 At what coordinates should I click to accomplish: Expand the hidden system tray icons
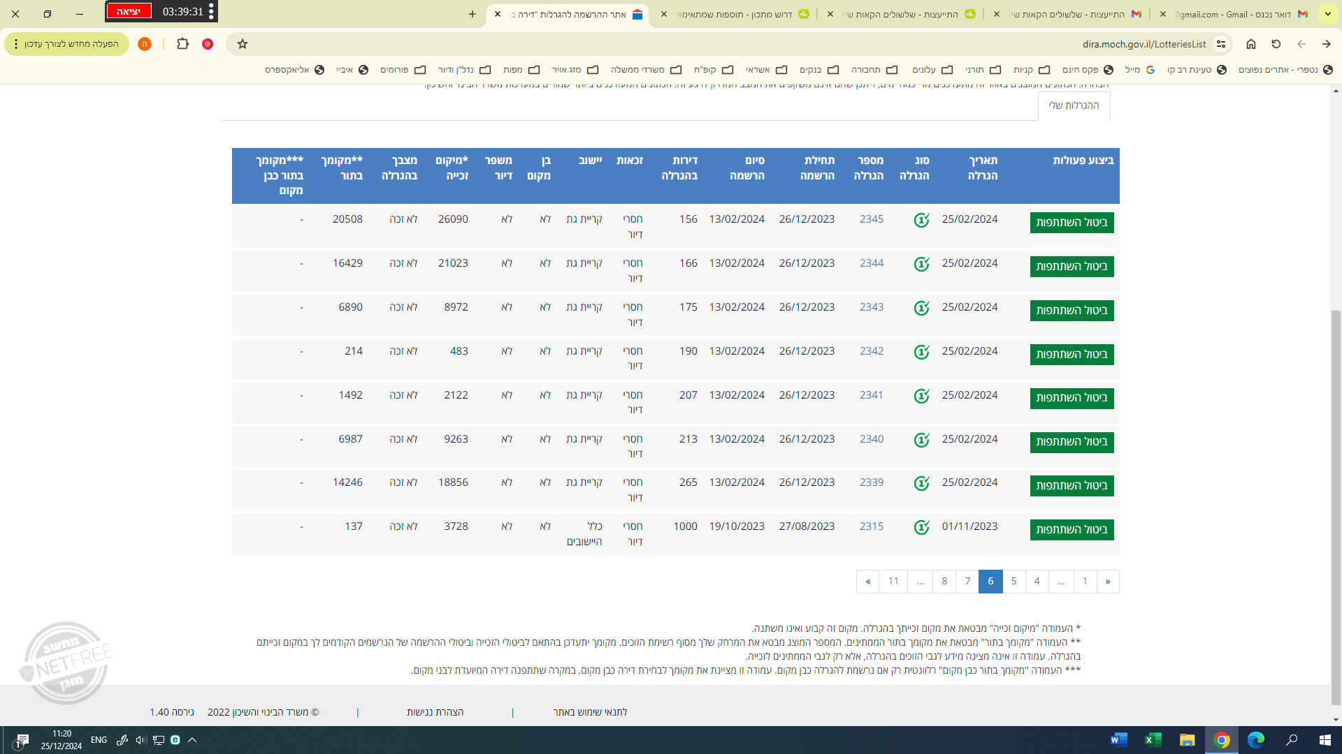click(192, 740)
